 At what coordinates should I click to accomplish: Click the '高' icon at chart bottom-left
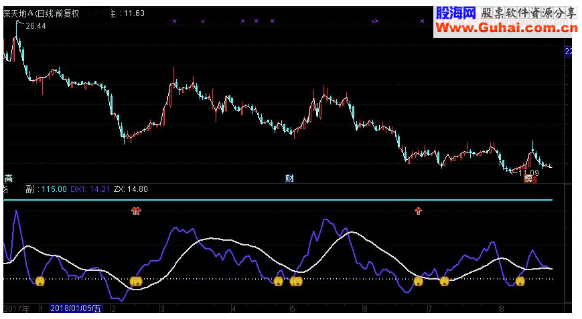[8, 178]
